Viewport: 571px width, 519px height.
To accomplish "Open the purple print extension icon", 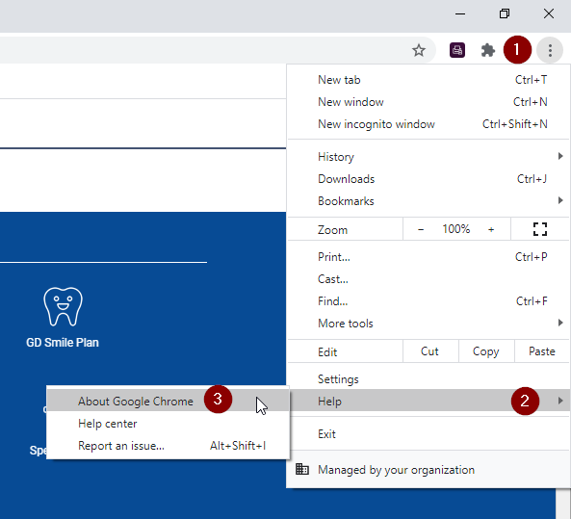I will [x=457, y=50].
